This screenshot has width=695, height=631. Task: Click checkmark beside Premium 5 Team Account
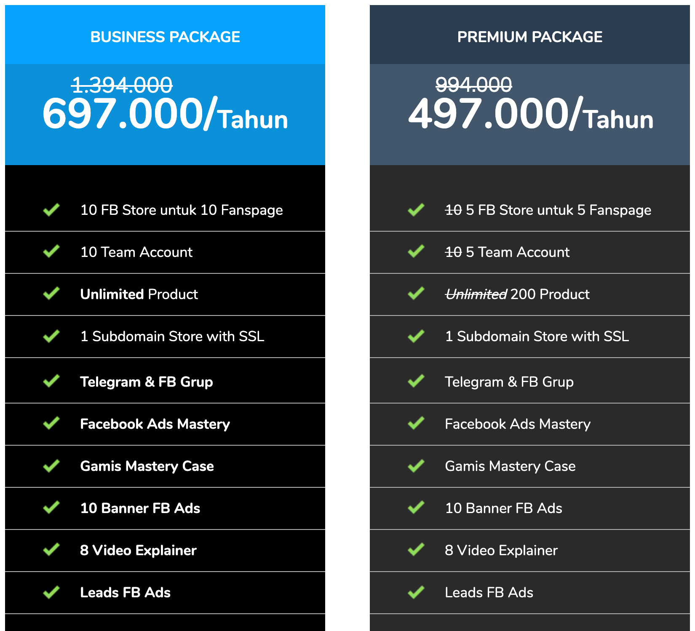(x=416, y=251)
